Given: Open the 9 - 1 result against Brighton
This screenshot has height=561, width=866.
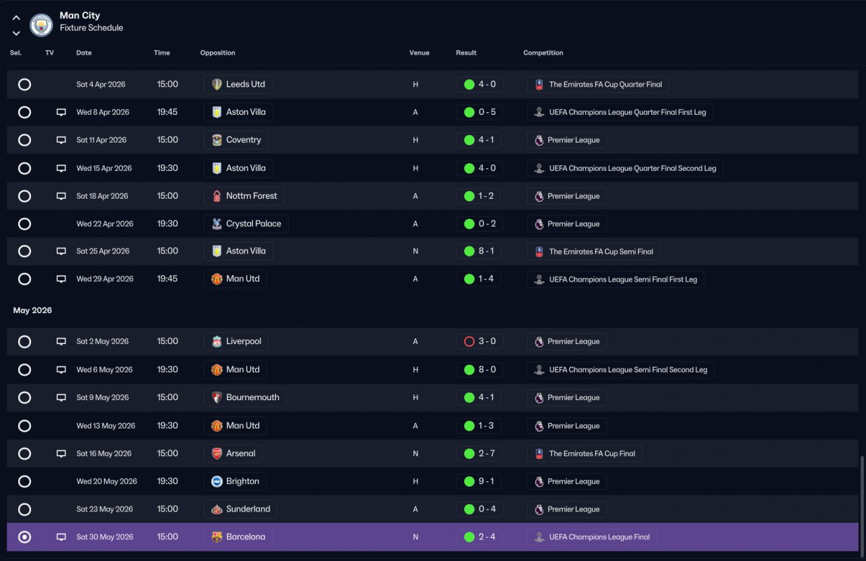Looking at the screenshot, I should [479, 482].
